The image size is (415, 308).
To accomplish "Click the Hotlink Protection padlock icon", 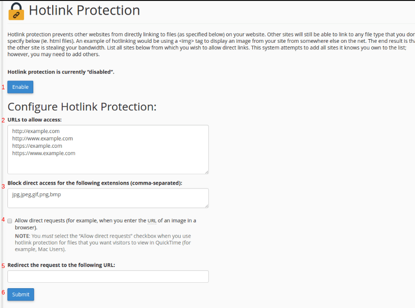I will click(16, 12).
